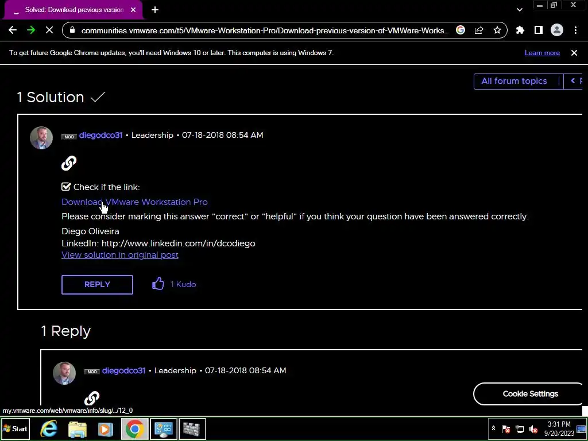Open 'Download VMware Workstation Pro' link

(x=134, y=202)
